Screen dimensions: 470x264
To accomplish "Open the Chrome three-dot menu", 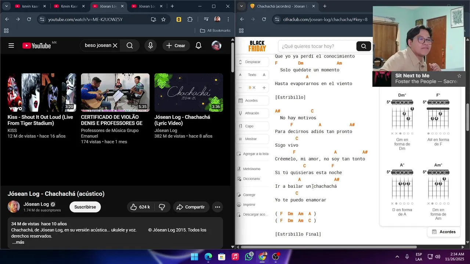I will pyautogui.click(x=228, y=19).
